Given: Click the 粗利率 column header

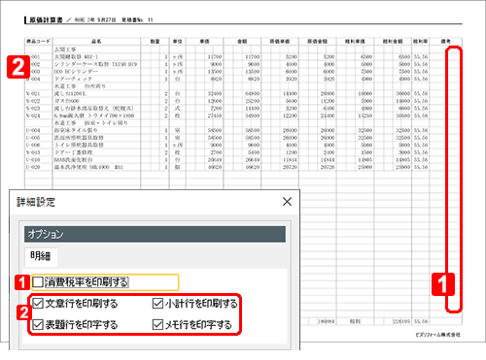Looking at the screenshot, I should pos(421,42).
